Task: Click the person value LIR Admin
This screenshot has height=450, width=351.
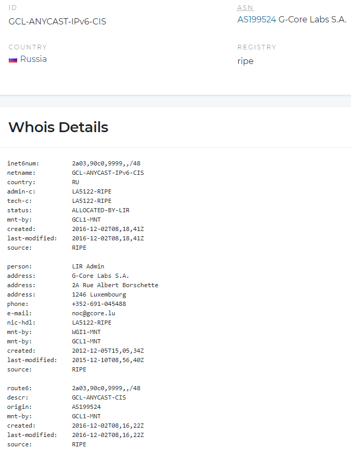Action: [x=88, y=266]
